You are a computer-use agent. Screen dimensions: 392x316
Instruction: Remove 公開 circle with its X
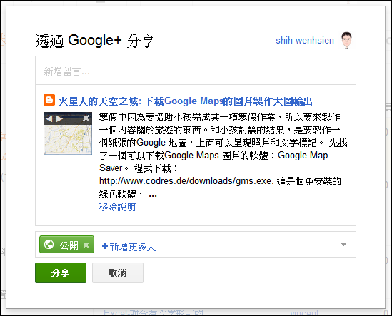[x=86, y=245]
